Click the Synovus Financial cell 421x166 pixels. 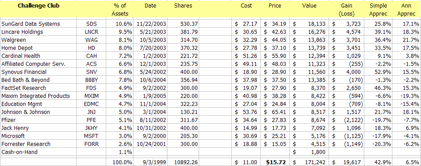[x=38, y=72]
